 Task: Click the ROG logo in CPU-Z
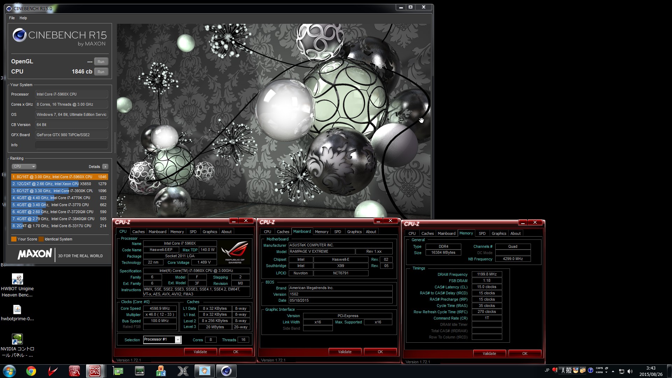[235, 252]
